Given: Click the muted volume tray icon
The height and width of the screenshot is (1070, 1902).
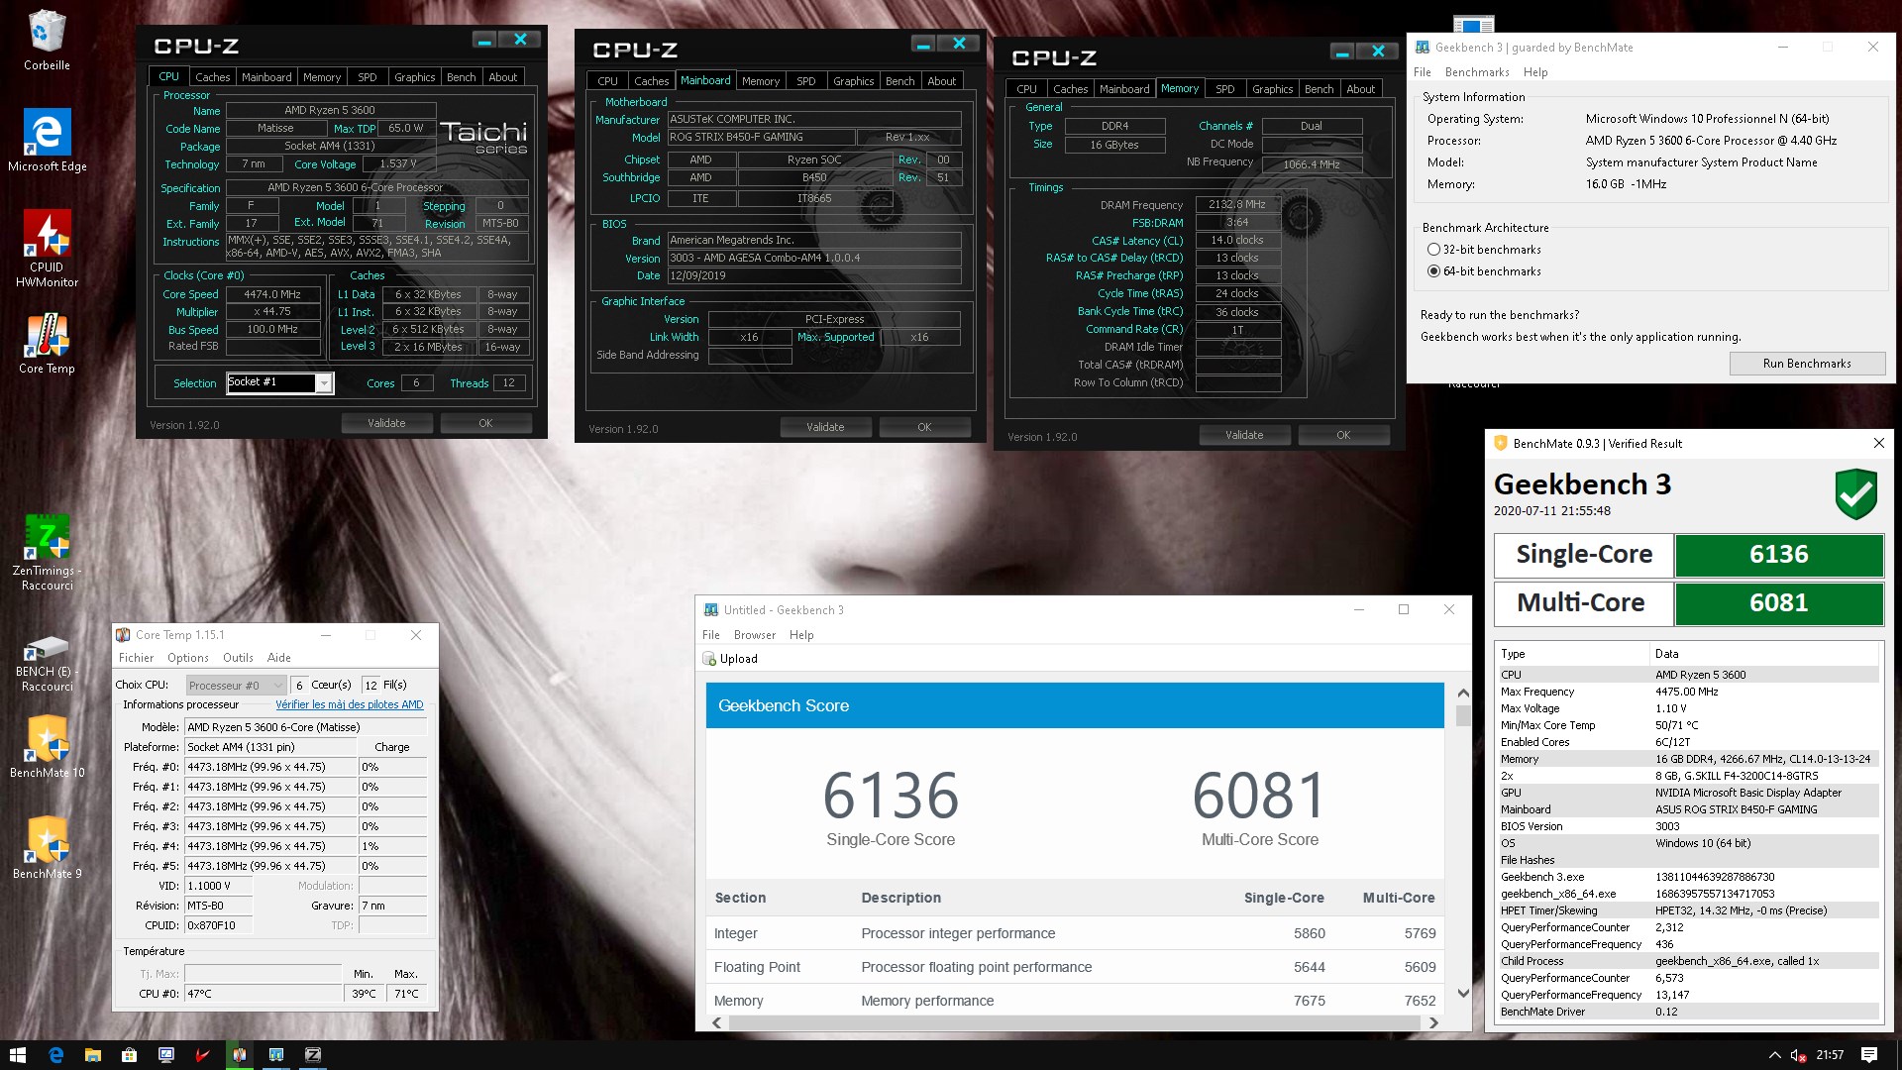Looking at the screenshot, I should tap(1797, 1055).
